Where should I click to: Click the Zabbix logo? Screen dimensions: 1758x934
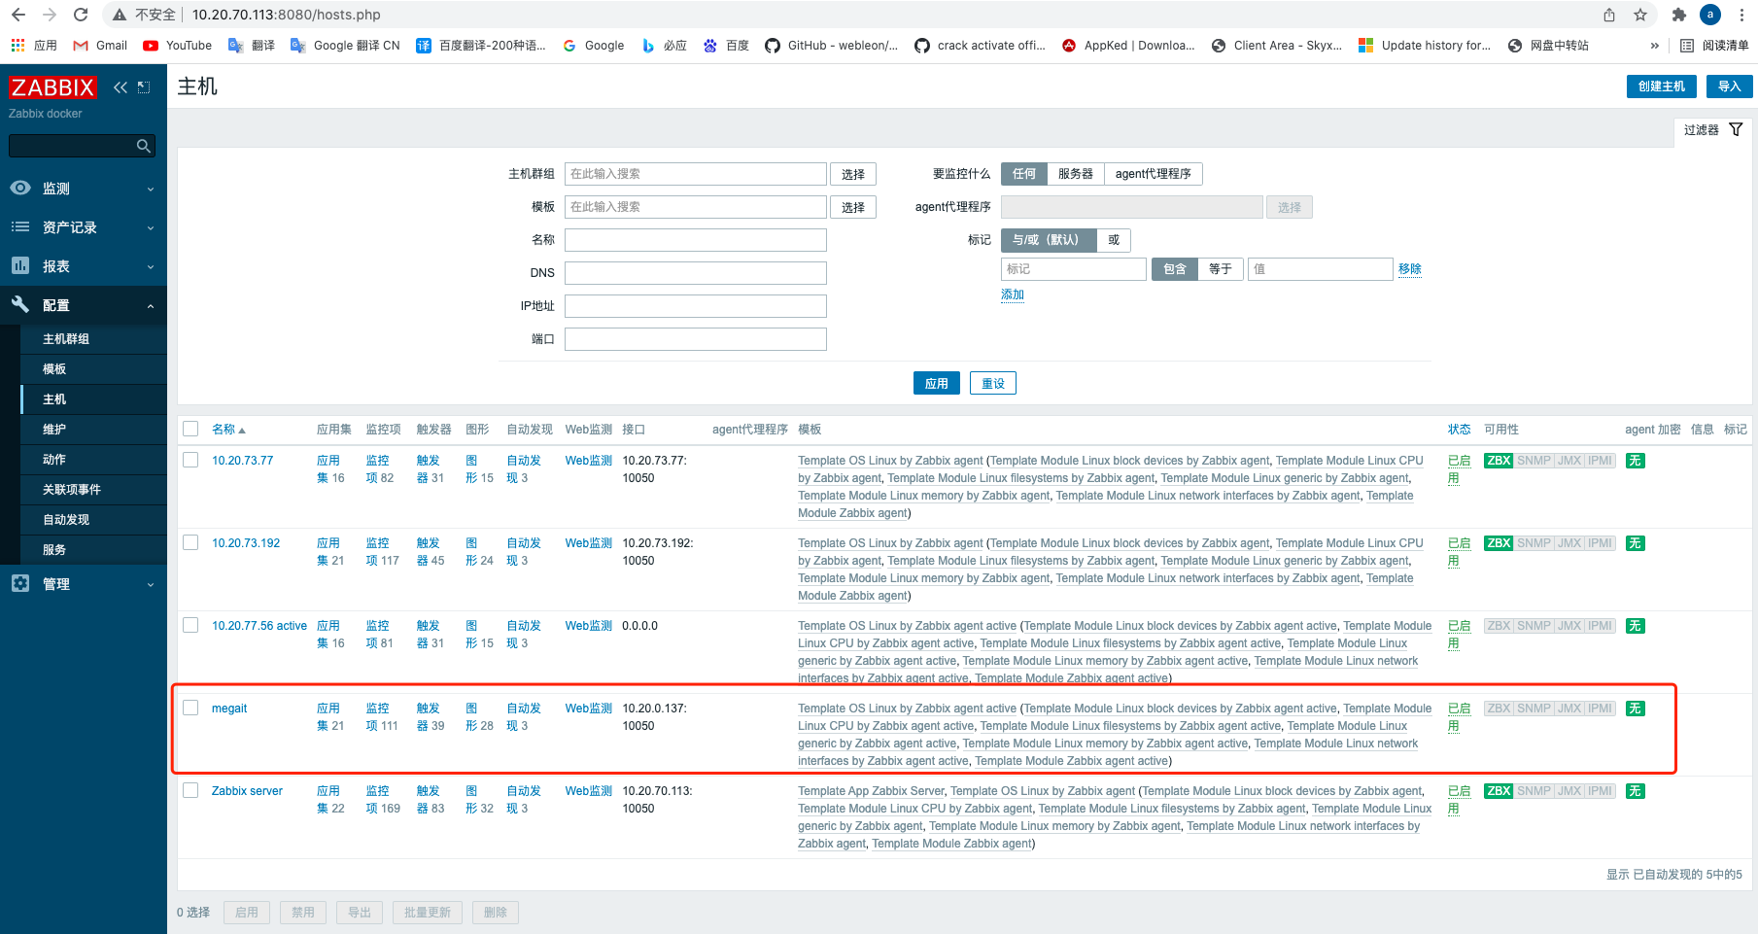[x=52, y=87]
